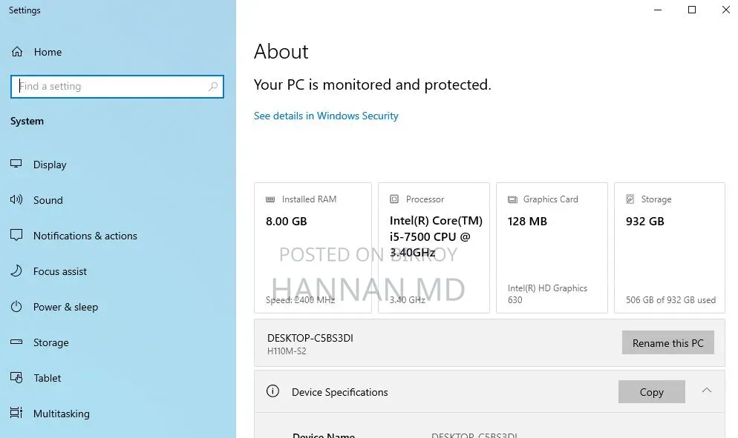Viewport: 738px width, 438px height.
Task: Click the Intel Core i5-7500 processor text
Action: [x=436, y=236]
